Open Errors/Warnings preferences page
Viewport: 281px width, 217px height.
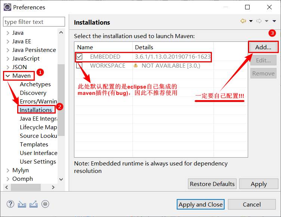(x=38, y=102)
